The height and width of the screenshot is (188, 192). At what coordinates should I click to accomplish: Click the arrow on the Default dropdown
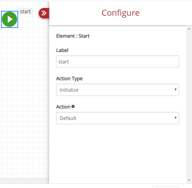point(176,118)
